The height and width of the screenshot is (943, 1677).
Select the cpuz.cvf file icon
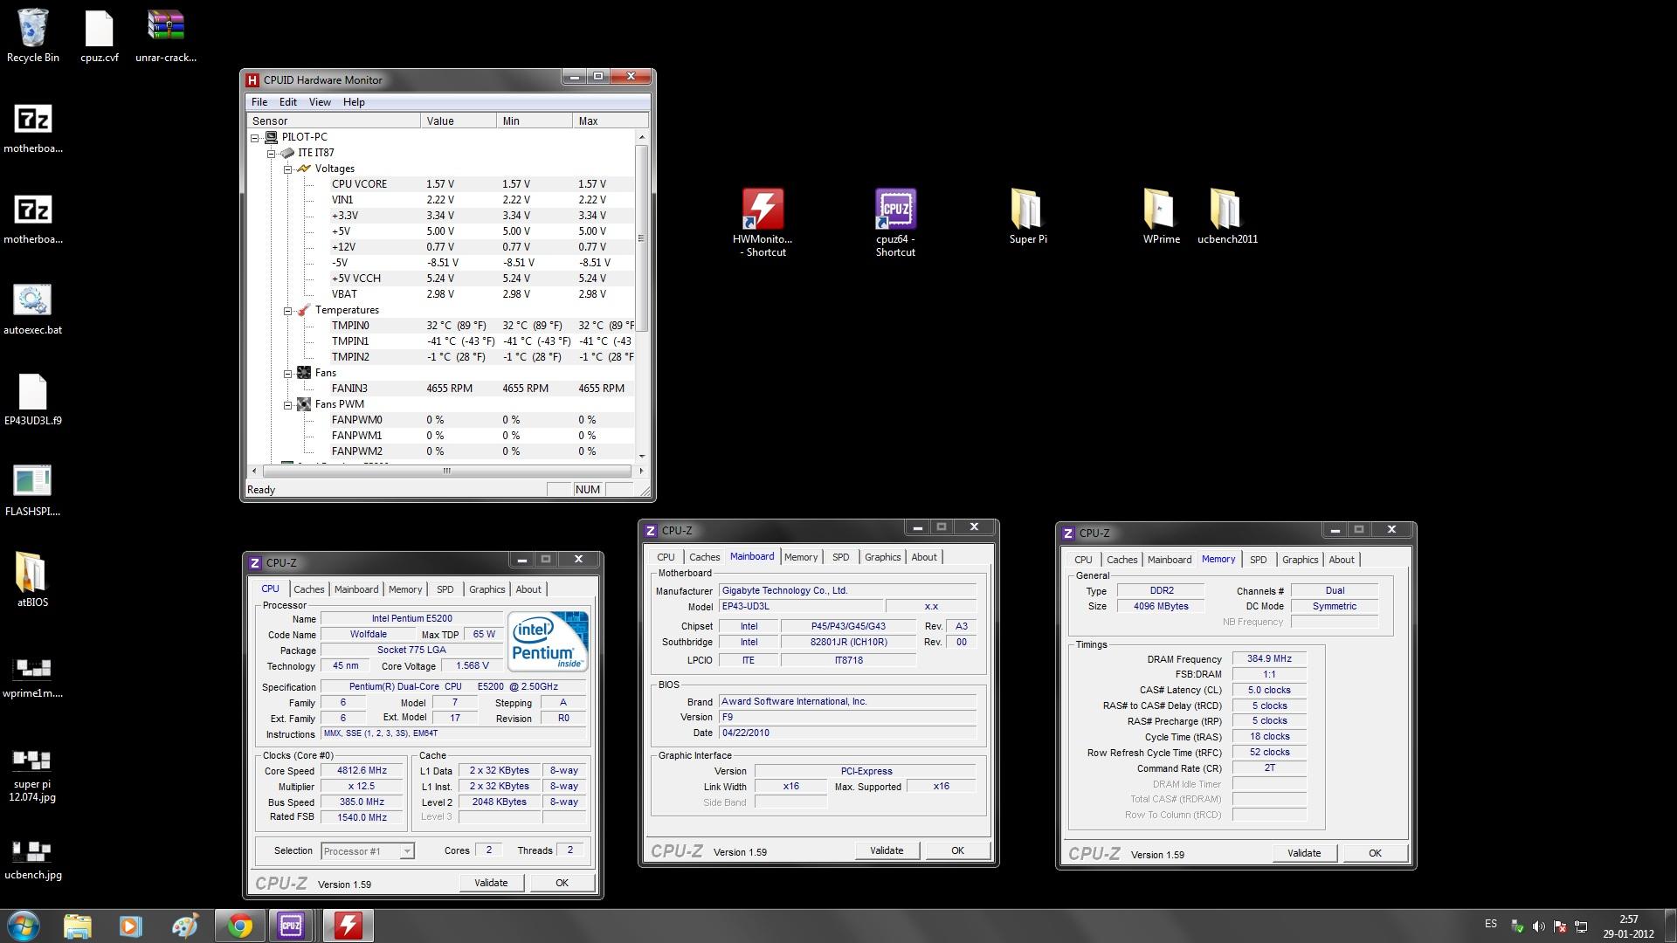point(99,35)
